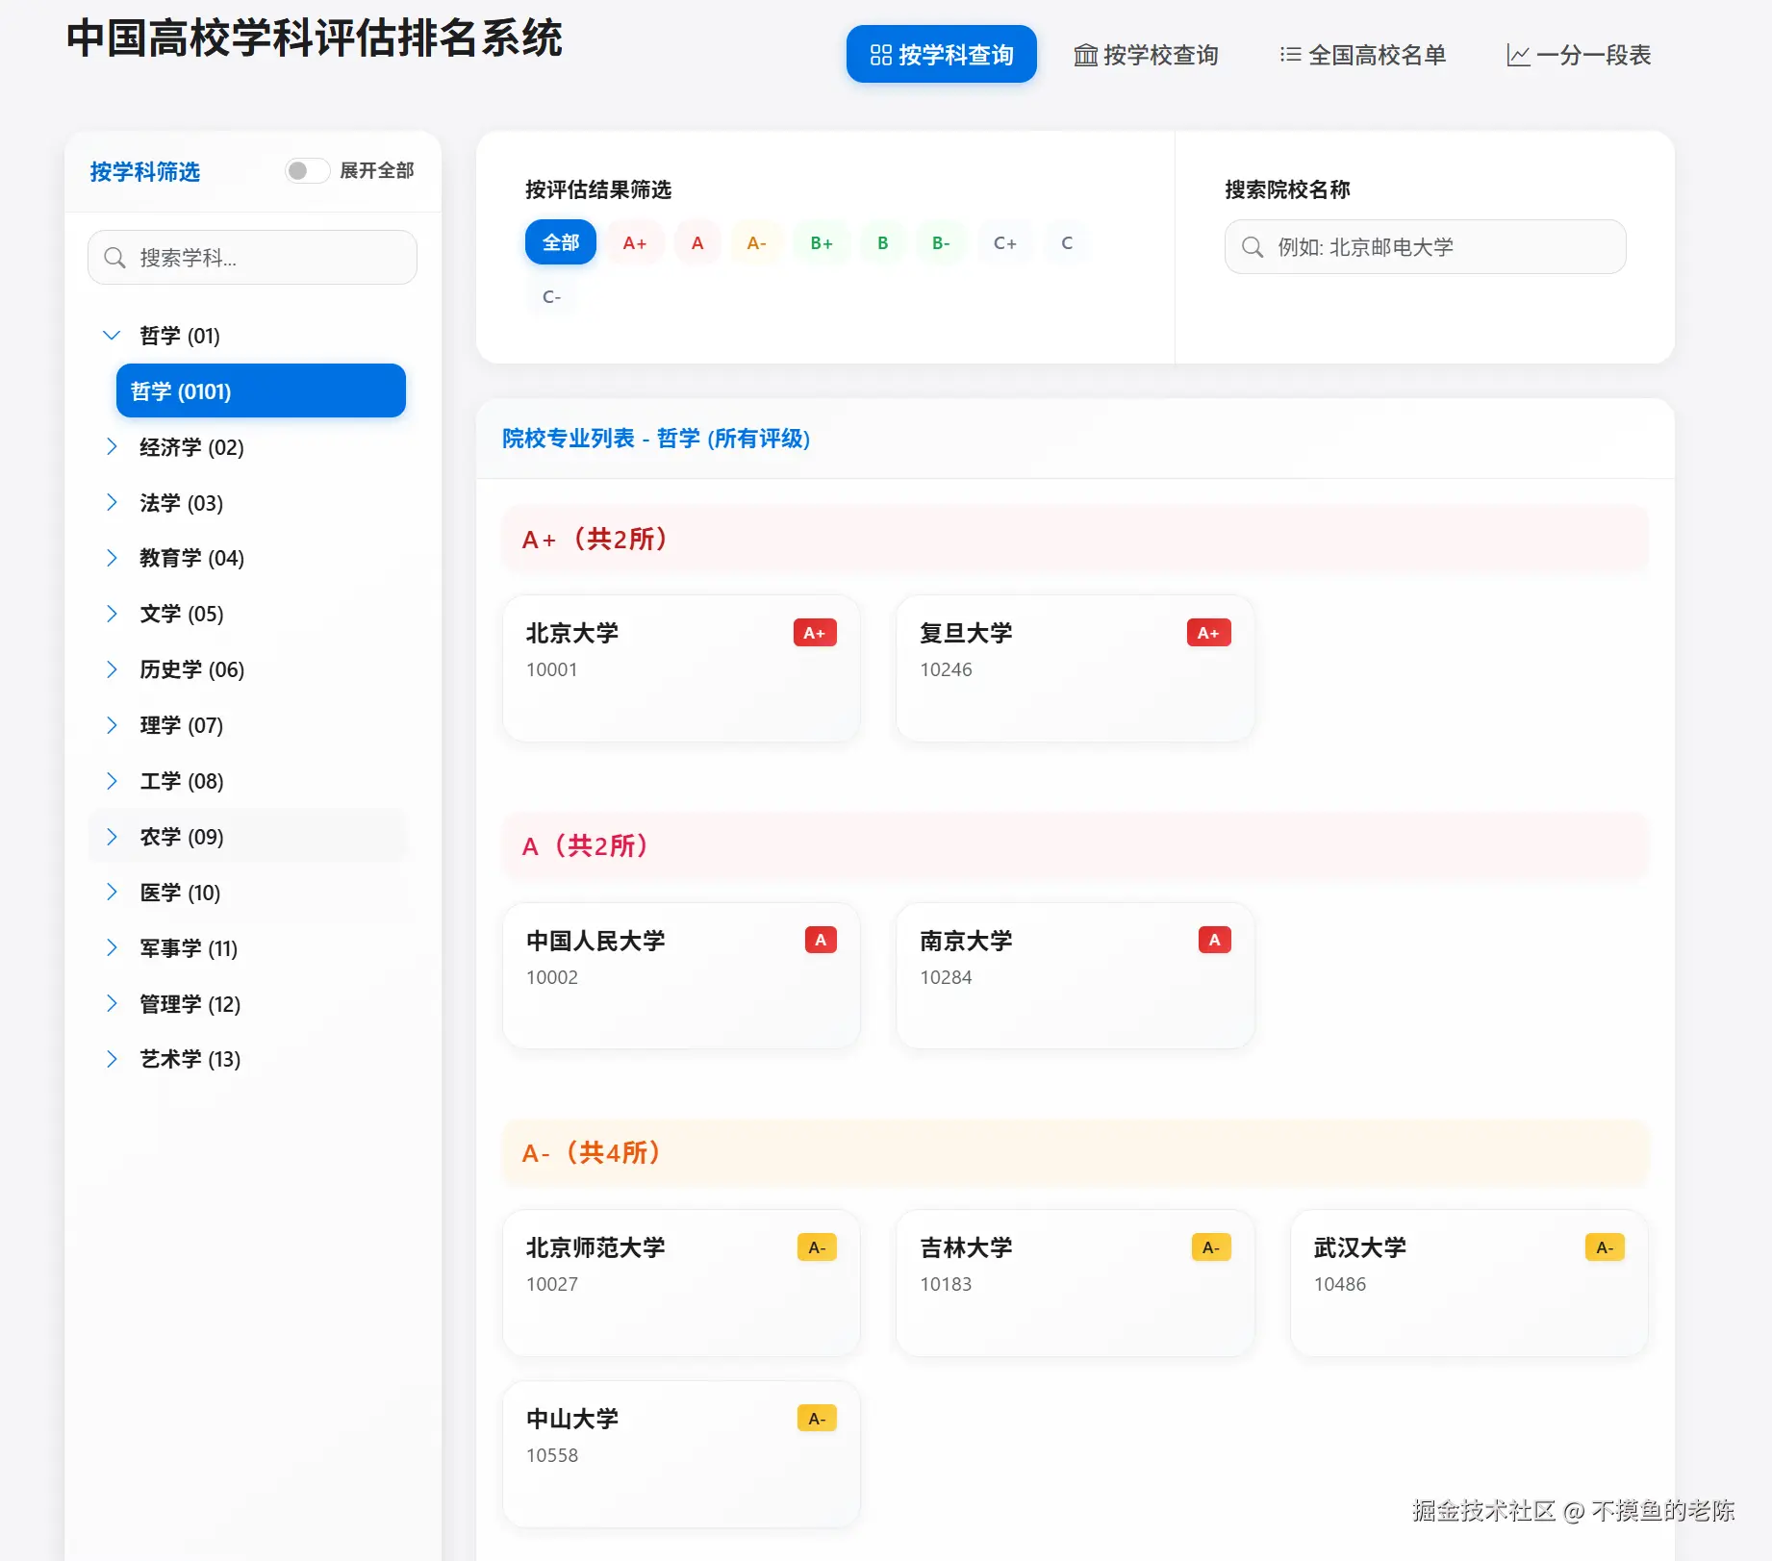Open 全国高校名单 tab
This screenshot has width=1772, height=1561.
tap(1362, 55)
